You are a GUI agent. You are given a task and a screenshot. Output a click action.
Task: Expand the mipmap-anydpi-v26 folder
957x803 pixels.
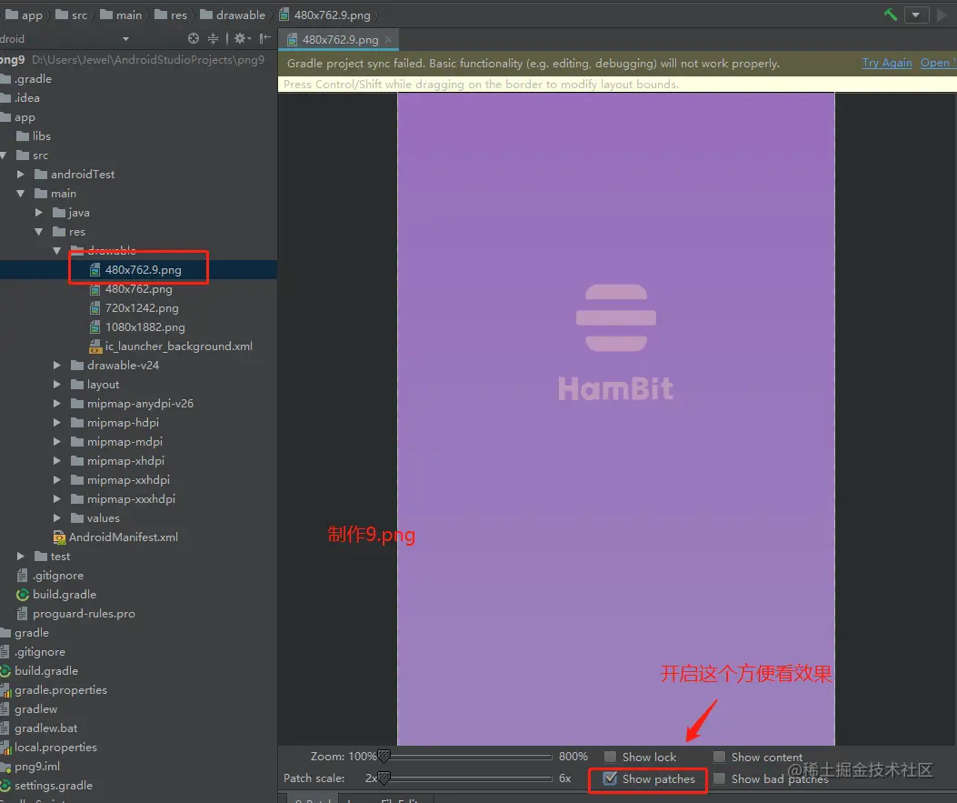[x=56, y=404]
